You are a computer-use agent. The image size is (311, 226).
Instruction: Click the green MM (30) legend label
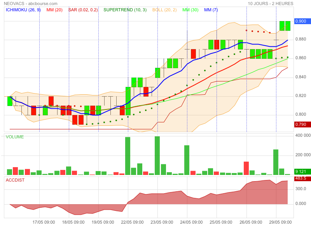pos(190,10)
